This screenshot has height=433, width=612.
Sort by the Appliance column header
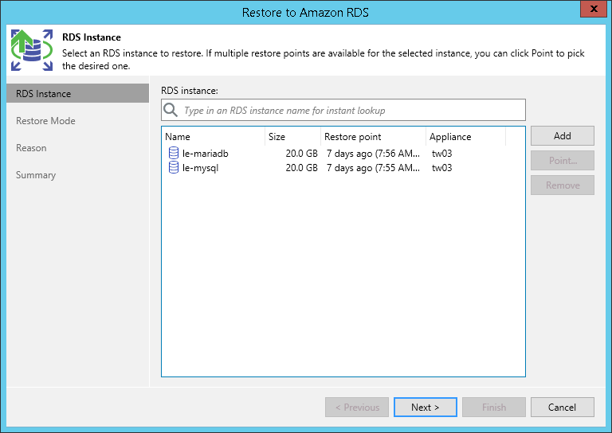[465, 137]
